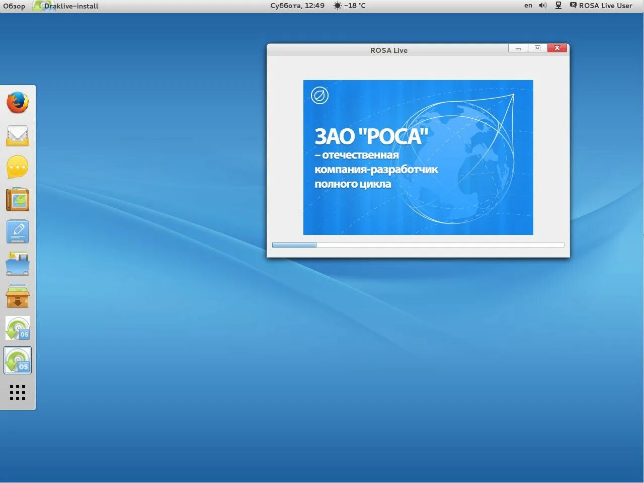Switch the en keyboard layout indicator
The image size is (644, 483).
point(528,6)
